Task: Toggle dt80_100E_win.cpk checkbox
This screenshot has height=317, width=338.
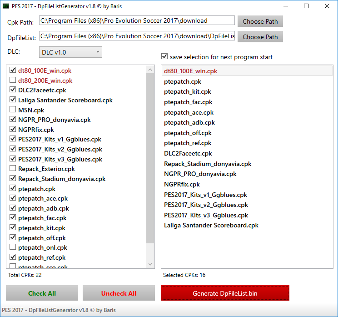Action: pos(13,70)
